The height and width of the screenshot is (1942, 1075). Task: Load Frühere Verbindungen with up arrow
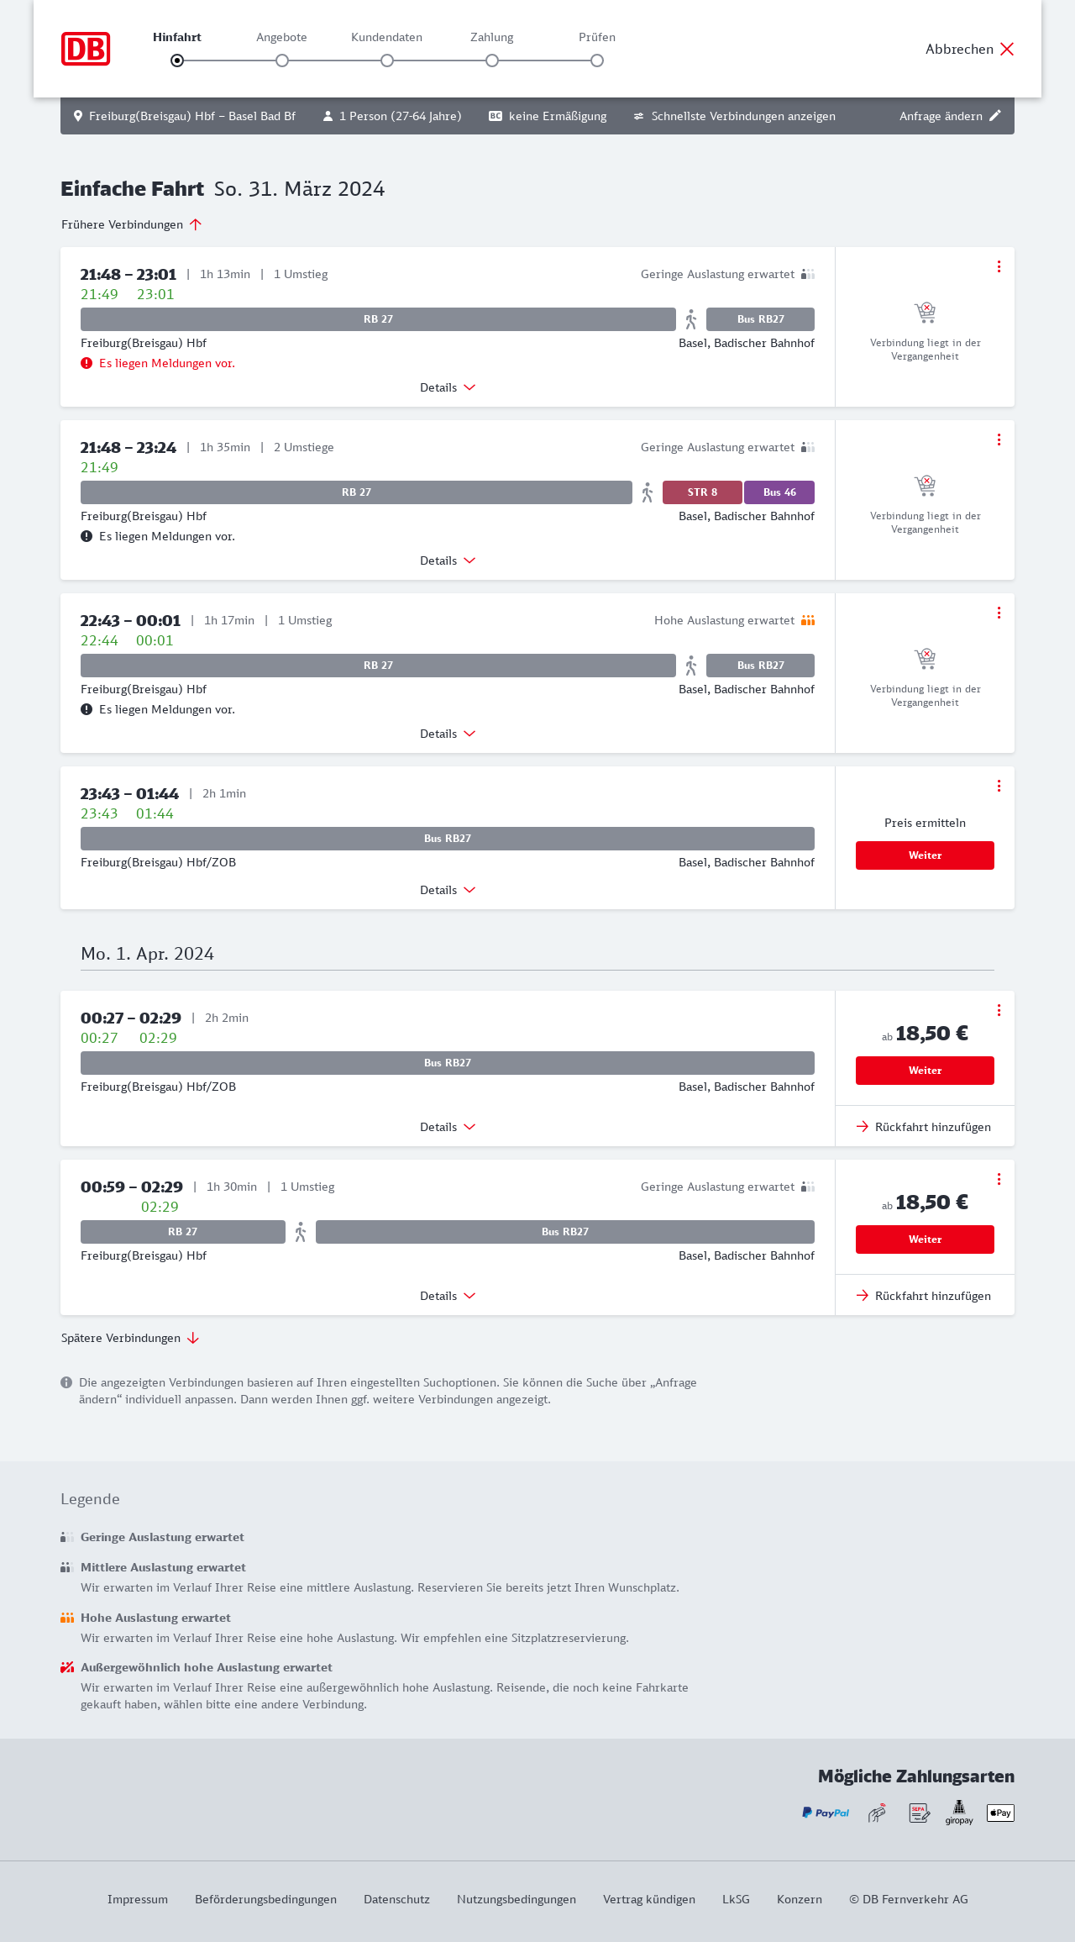tap(132, 224)
